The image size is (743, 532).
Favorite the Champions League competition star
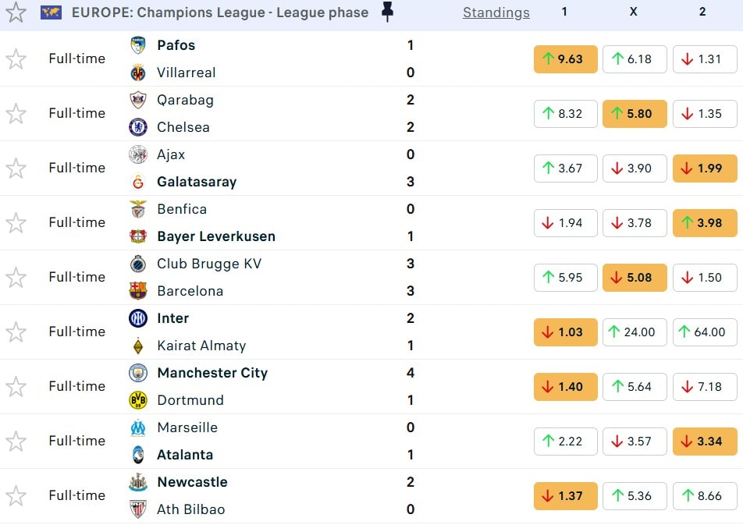(x=16, y=12)
